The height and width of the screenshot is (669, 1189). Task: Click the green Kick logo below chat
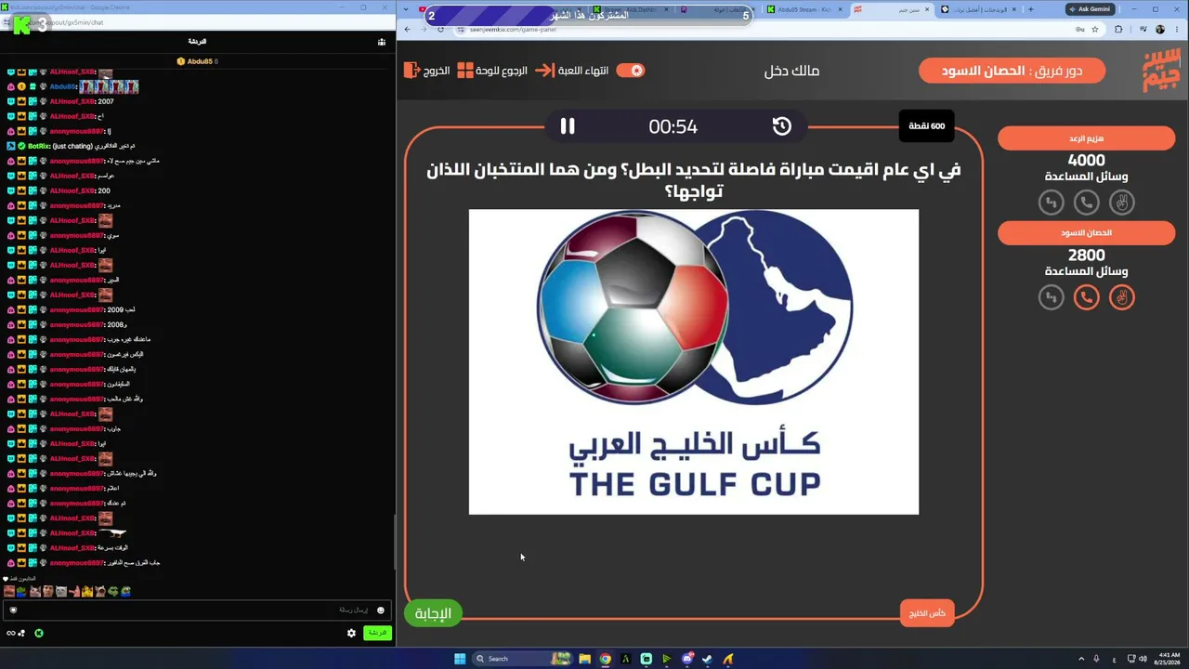pyautogui.click(x=39, y=634)
